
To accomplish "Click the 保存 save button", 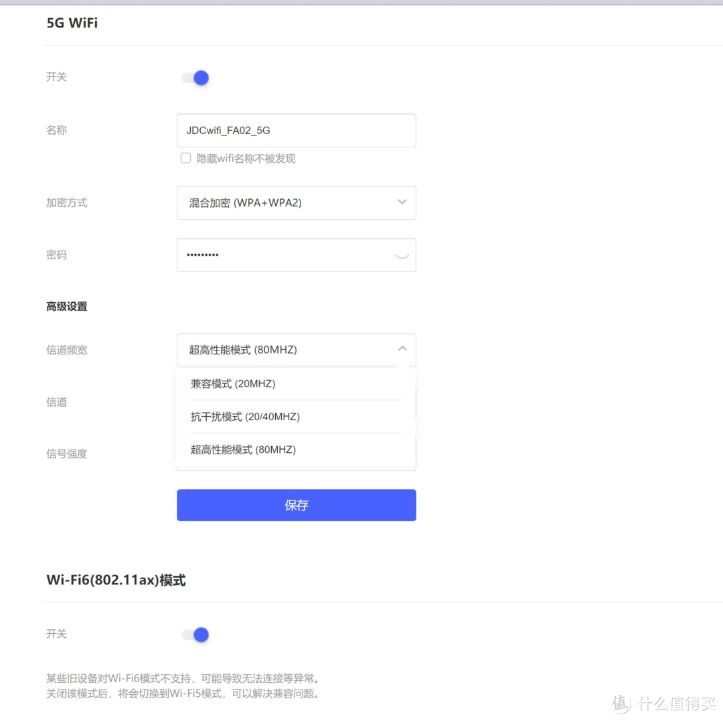I will coord(297,505).
